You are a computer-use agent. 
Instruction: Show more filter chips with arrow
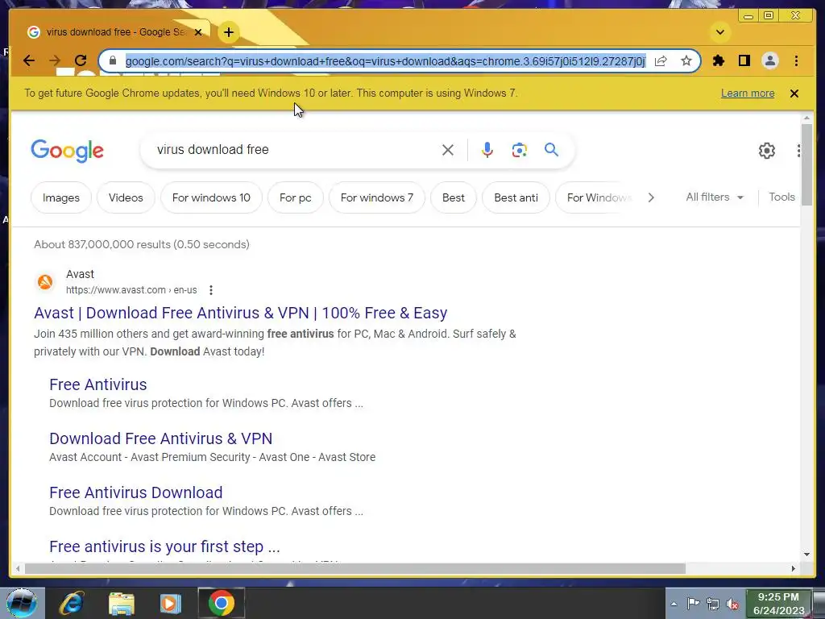[x=651, y=198]
